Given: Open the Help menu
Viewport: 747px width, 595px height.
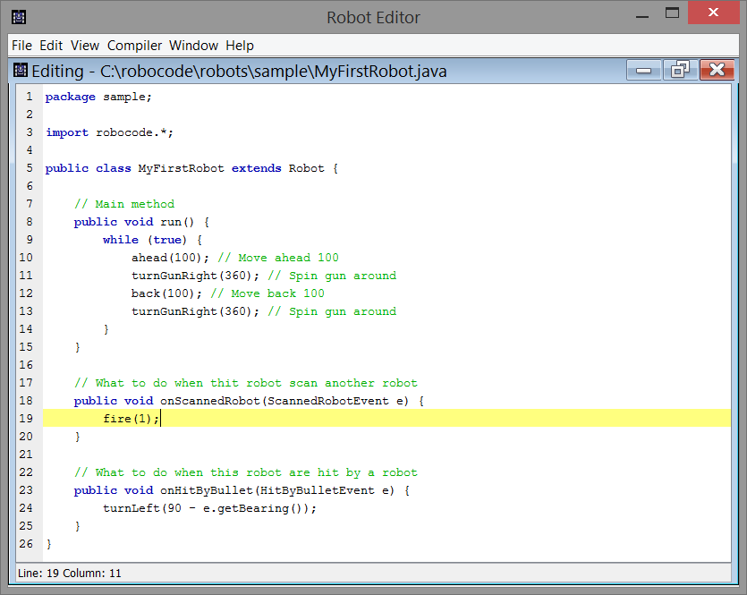Looking at the screenshot, I should pos(240,46).
